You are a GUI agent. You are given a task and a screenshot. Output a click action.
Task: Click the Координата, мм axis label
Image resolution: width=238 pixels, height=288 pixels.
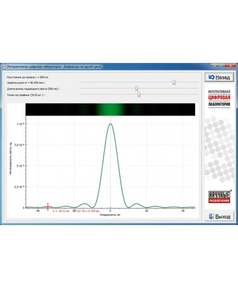(x=110, y=215)
